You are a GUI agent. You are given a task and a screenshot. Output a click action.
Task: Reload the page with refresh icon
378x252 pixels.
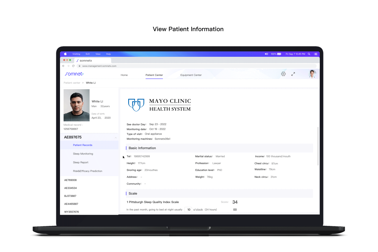pos(73,66)
